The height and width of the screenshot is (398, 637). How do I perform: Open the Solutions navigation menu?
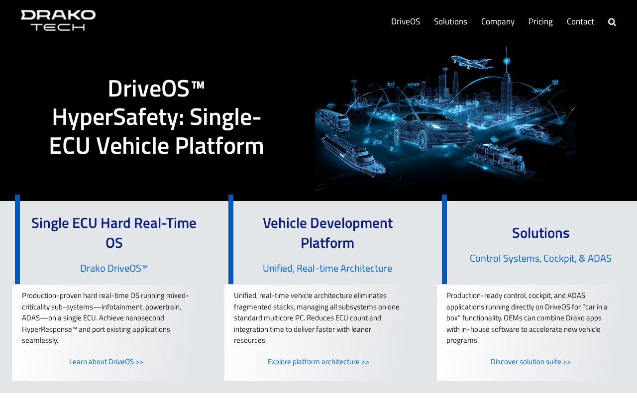[x=450, y=21]
